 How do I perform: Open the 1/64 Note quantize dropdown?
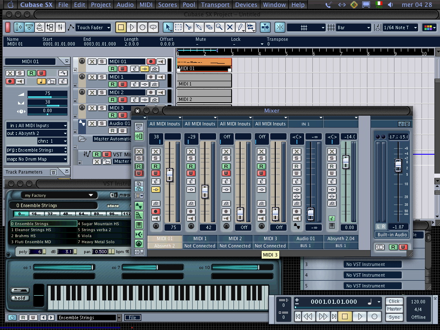[x=400, y=27]
